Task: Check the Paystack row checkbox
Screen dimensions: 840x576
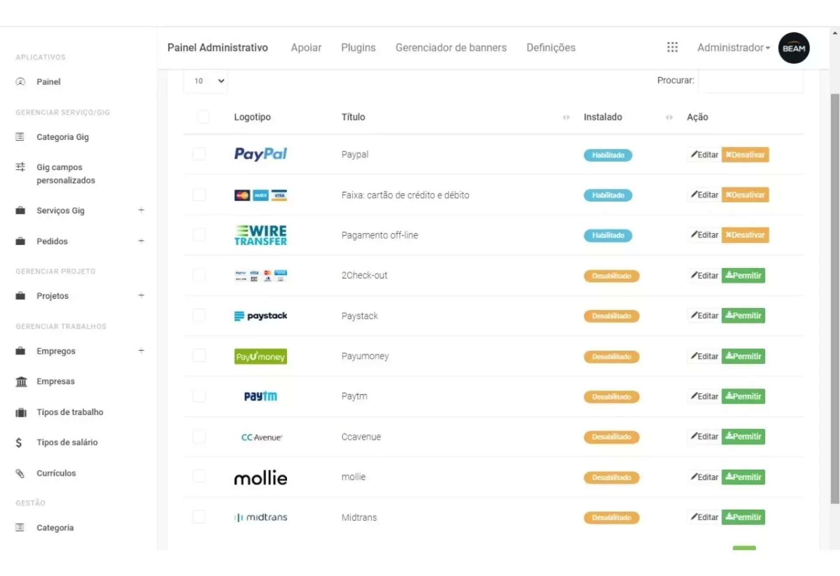Action: [199, 315]
